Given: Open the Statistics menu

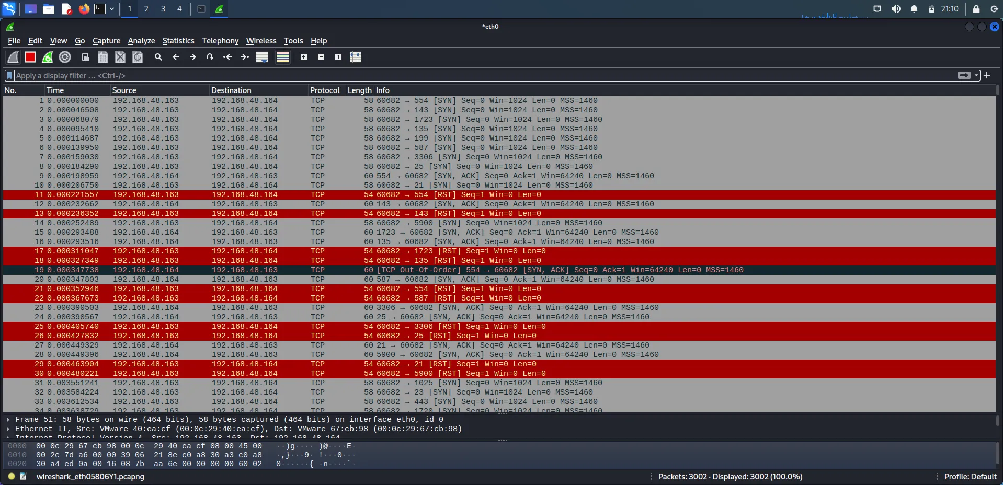Looking at the screenshot, I should [178, 41].
